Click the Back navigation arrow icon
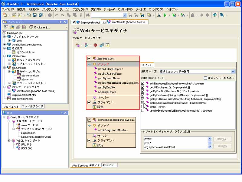The image size is (242, 182). [201, 15]
